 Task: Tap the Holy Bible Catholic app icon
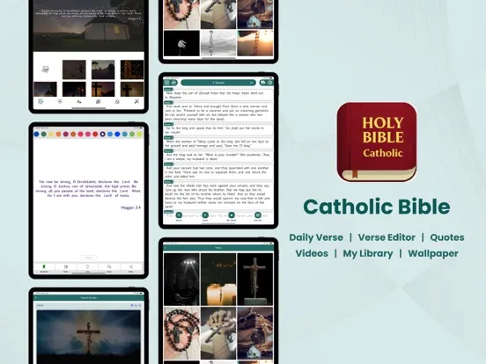377,142
